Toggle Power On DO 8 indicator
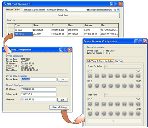 90,86
